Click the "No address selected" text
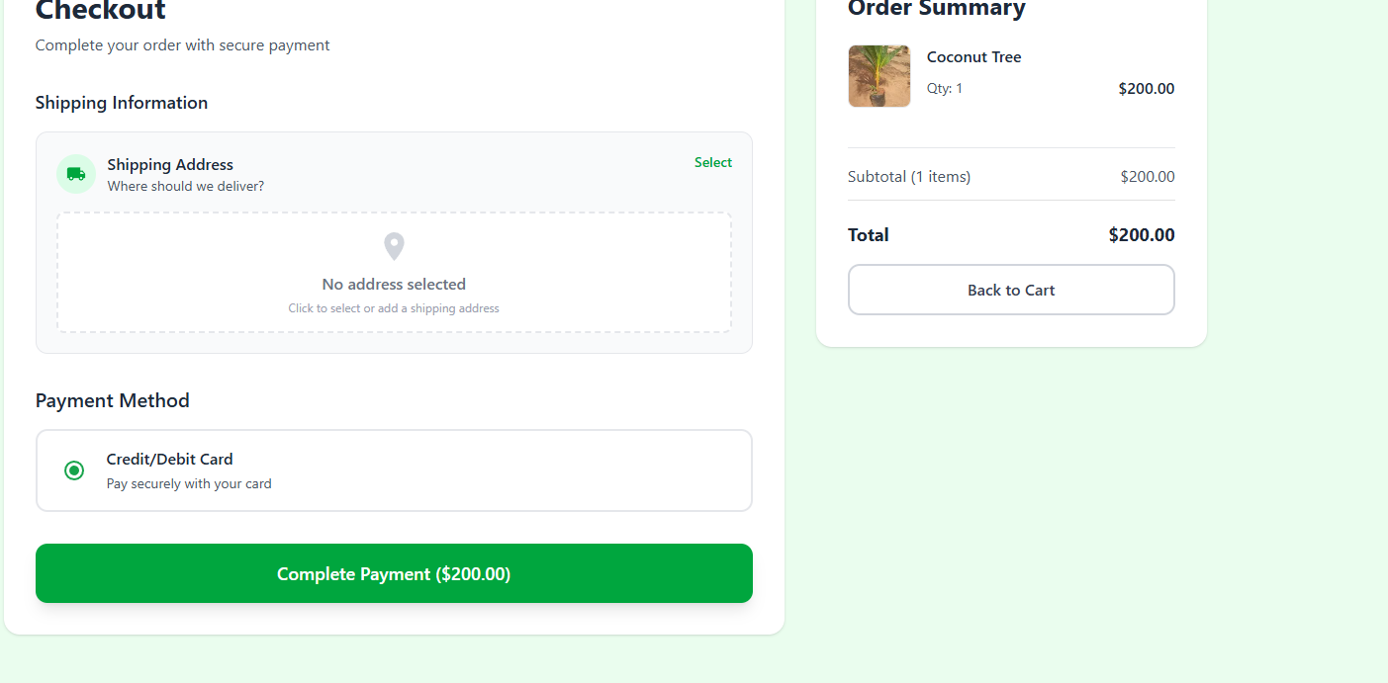1388x683 pixels. (x=394, y=284)
